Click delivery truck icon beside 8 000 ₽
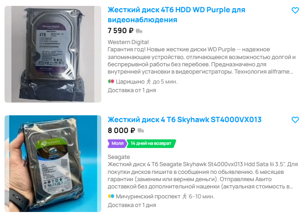 (141, 131)
